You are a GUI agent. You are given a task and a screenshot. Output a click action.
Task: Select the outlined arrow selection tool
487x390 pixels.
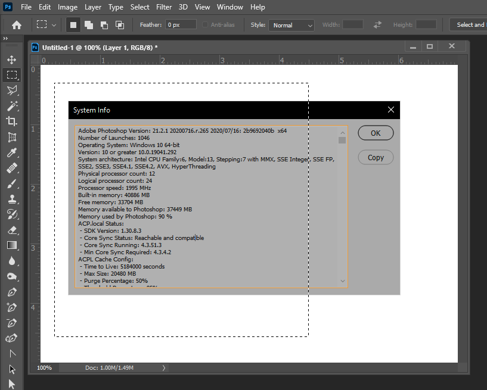[12, 369]
